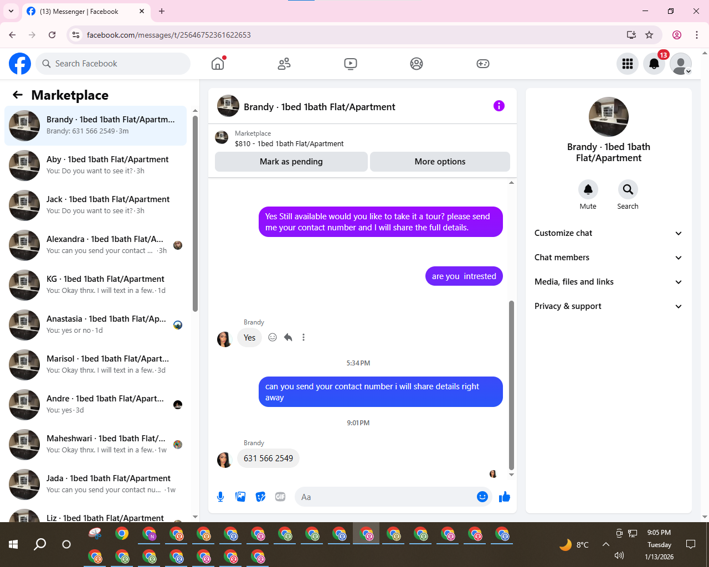709x567 pixels.
Task: Mute the Brandy conversation
Action: (588, 189)
